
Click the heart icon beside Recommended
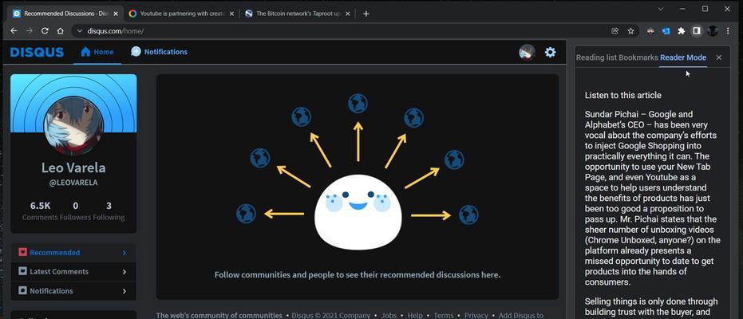(22, 252)
